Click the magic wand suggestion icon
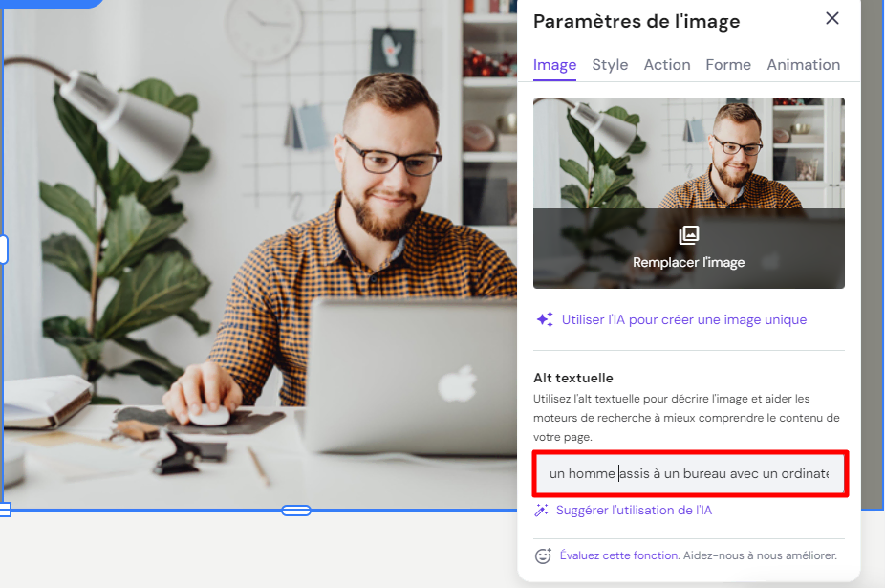The height and width of the screenshot is (588, 885). click(541, 510)
